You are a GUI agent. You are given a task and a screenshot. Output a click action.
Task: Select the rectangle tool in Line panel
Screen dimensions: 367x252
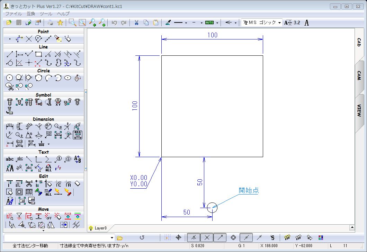click(x=38, y=54)
